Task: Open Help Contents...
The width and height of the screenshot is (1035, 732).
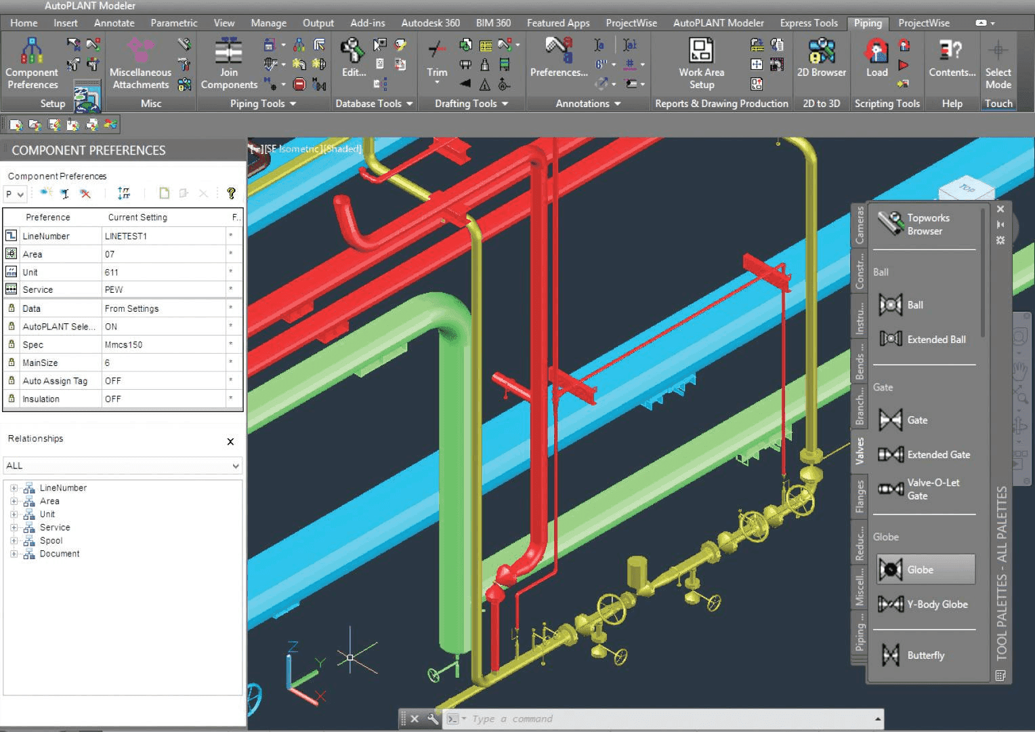Action: [x=952, y=57]
